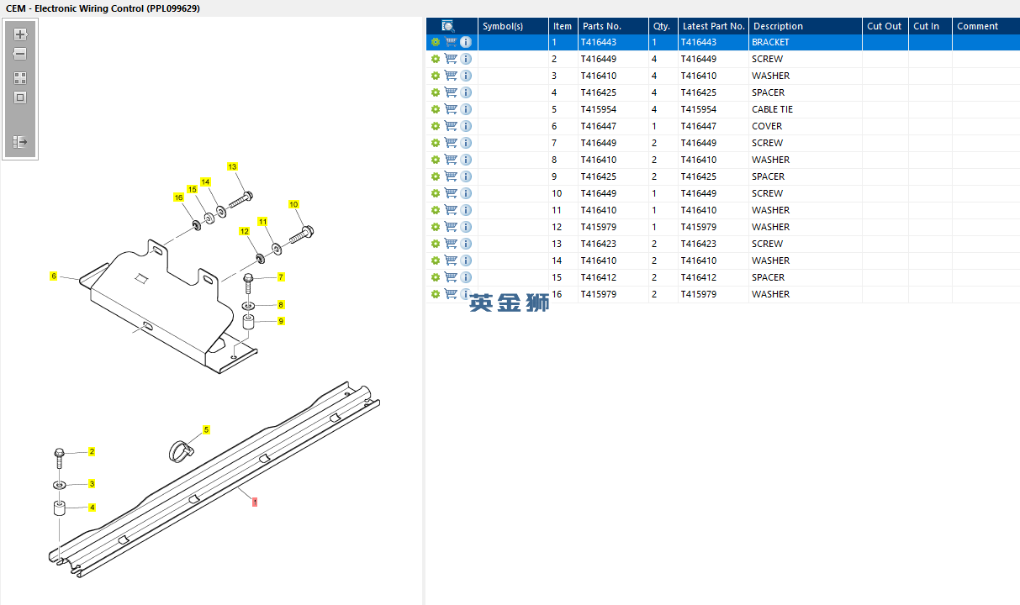Select callout 9 in the diagram
1020x605 pixels.
pyautogui.click(x=281, y=321)
